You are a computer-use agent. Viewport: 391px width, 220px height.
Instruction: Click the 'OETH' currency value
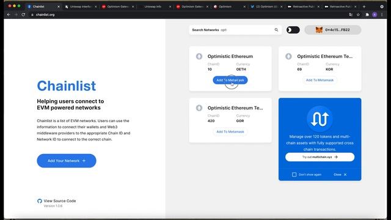click(241, 69)
